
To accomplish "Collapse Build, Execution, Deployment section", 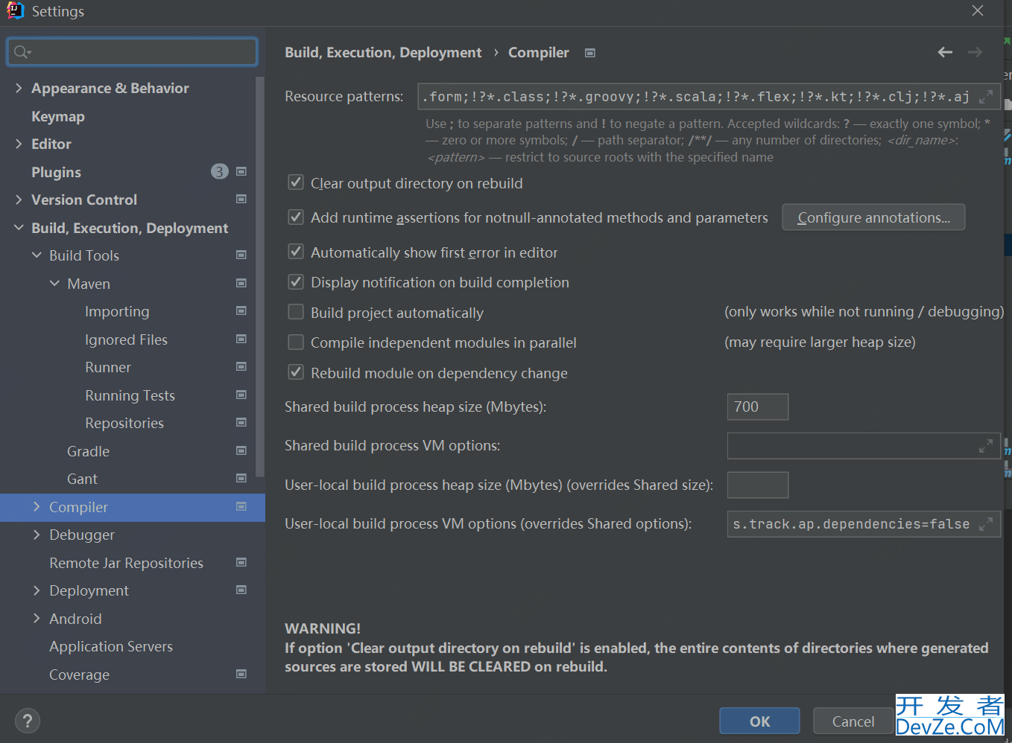I will 19,228.
